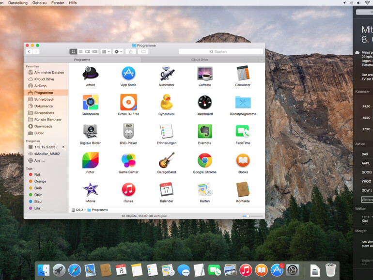Select the Karten maps icon
This screenshot has height=280, width=373.
click(204, 189)
